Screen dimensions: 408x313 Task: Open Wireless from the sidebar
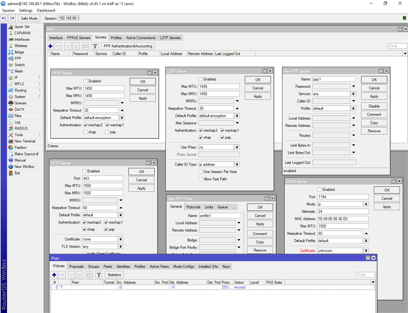point(21,46)
